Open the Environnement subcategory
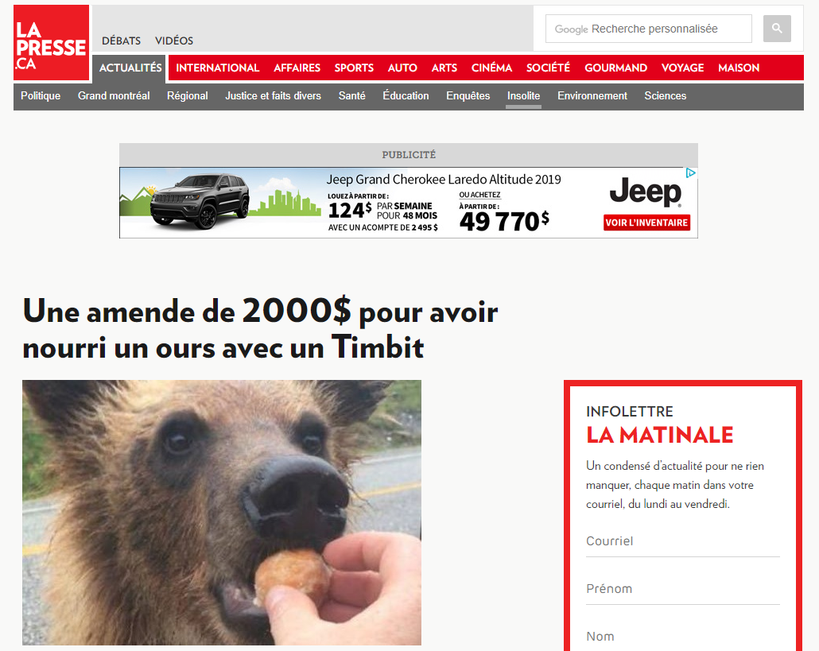 click(592, 96)
